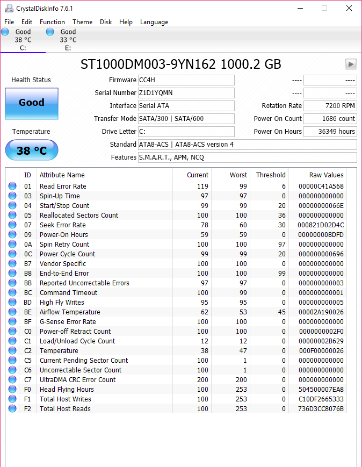Click the CrystalDiskInfo app icon in title bar
Screen dimensions: 362x467
coord(9,8)
